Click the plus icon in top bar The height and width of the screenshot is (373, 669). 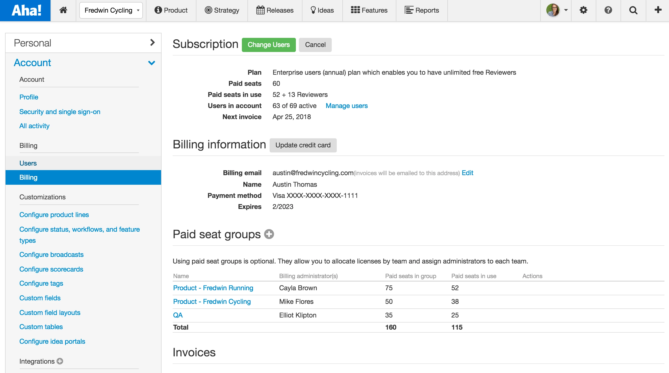tap(658, 10)
